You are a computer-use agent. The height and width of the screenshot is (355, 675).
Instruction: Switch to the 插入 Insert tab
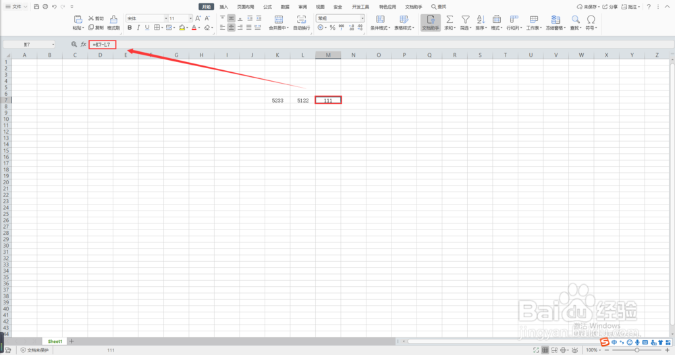coord(224,7)
